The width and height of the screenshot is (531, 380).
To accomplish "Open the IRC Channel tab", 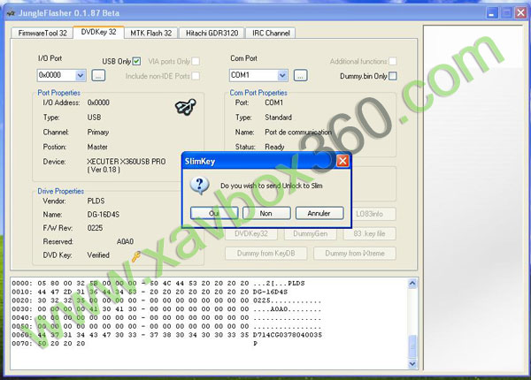I will [x=271, y=33].
